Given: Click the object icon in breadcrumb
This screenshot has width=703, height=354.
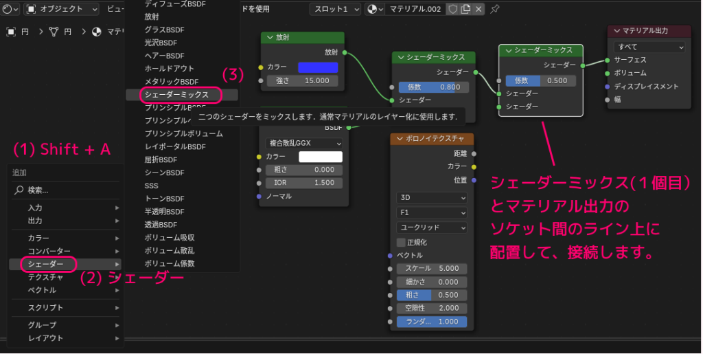Looking at the screenshot, I should [x=11, y=32].
